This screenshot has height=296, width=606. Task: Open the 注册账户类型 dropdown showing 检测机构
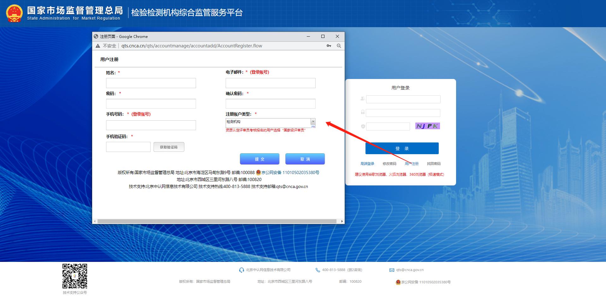313,122
